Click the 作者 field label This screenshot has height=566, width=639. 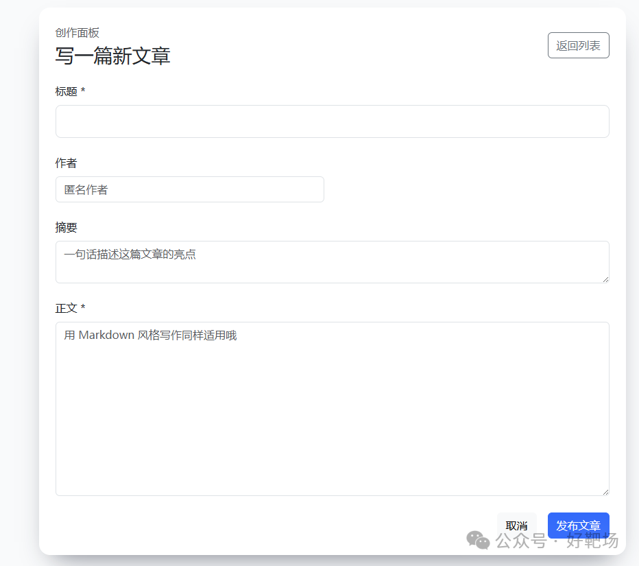(x=66, y=163)
